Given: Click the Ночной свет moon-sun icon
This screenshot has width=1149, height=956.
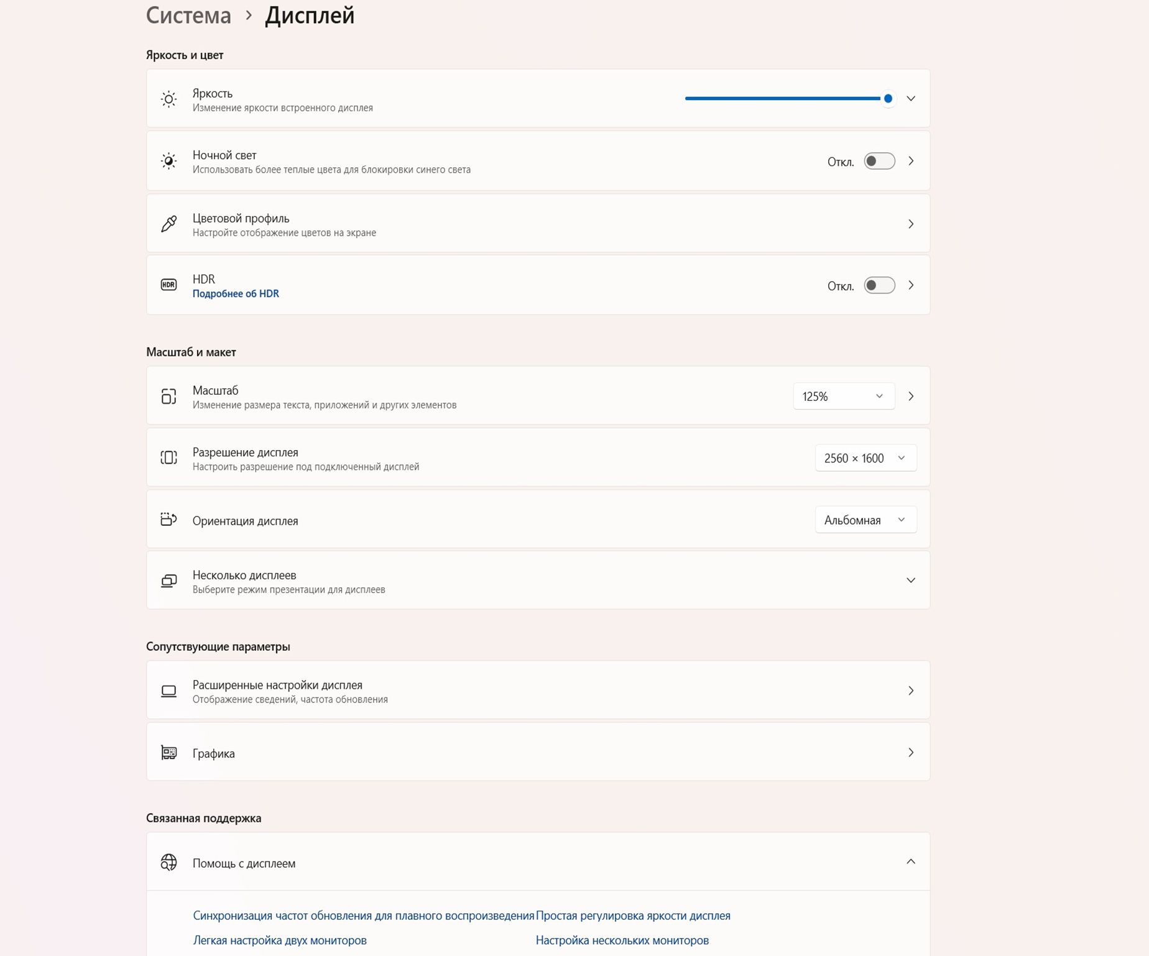Looking at the screenshot, I should [168, 161].
